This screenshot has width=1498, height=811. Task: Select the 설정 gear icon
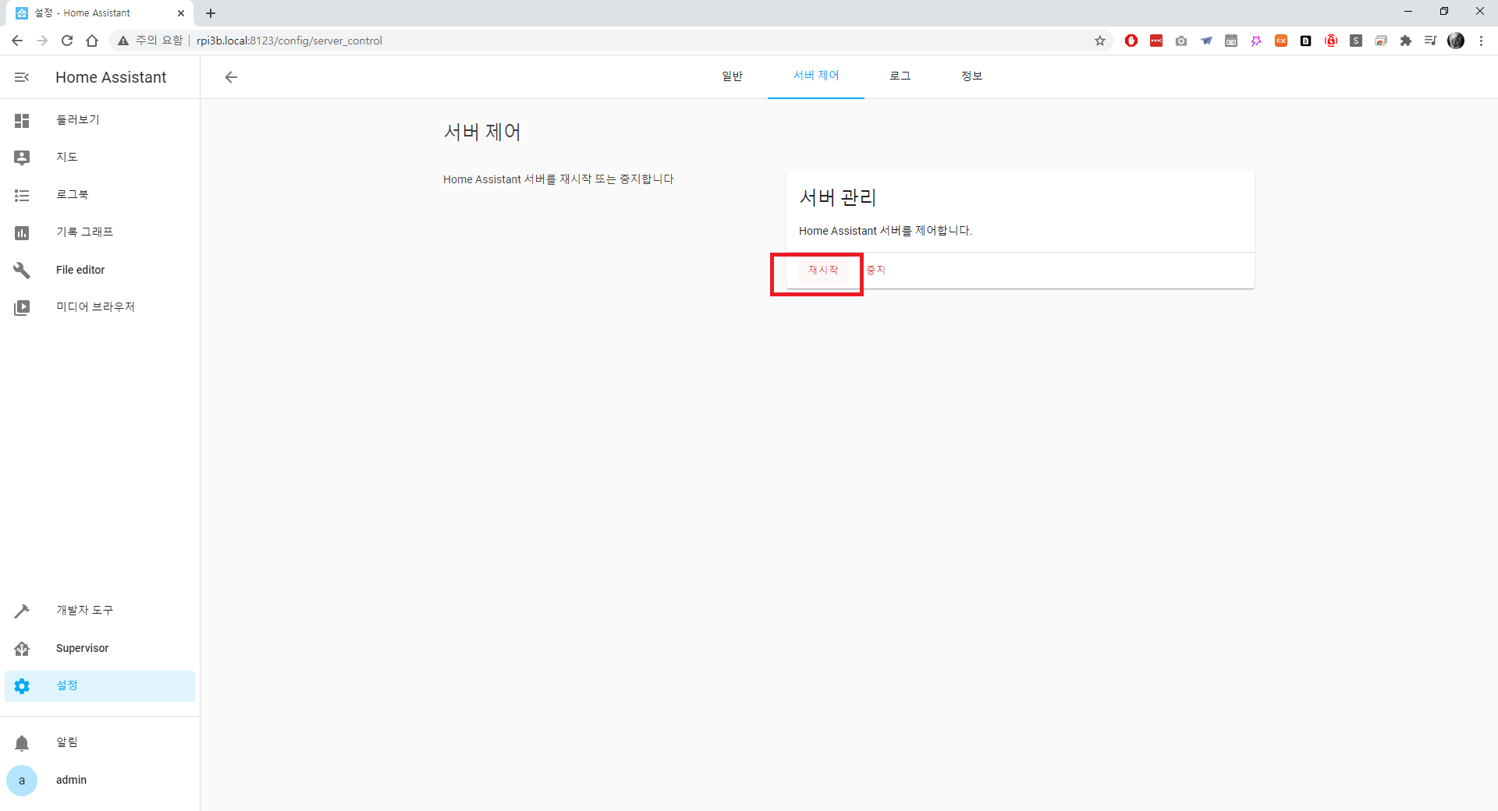22,685
